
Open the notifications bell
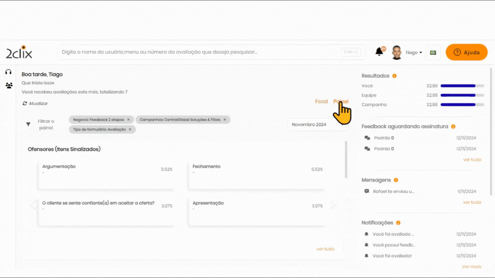[379, 52]
